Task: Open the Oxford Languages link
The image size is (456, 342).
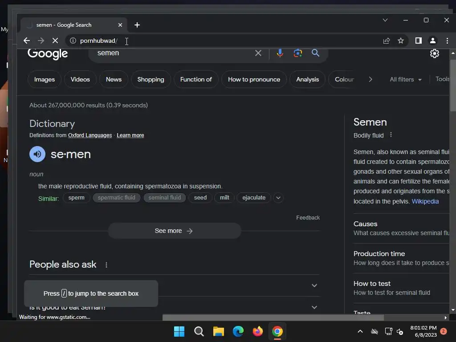Action: 90,135
